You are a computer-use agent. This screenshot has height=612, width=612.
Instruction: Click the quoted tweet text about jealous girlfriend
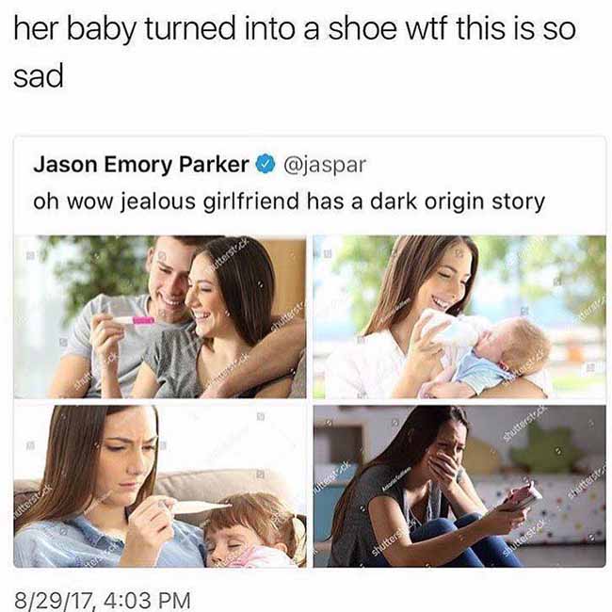289,202
